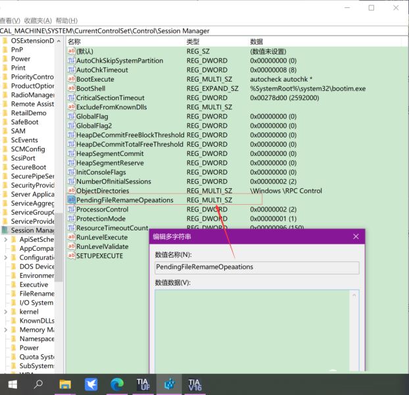
Task: Click the data %SystemRoot%\system32\bootim.exe
Action: (308, 88)
